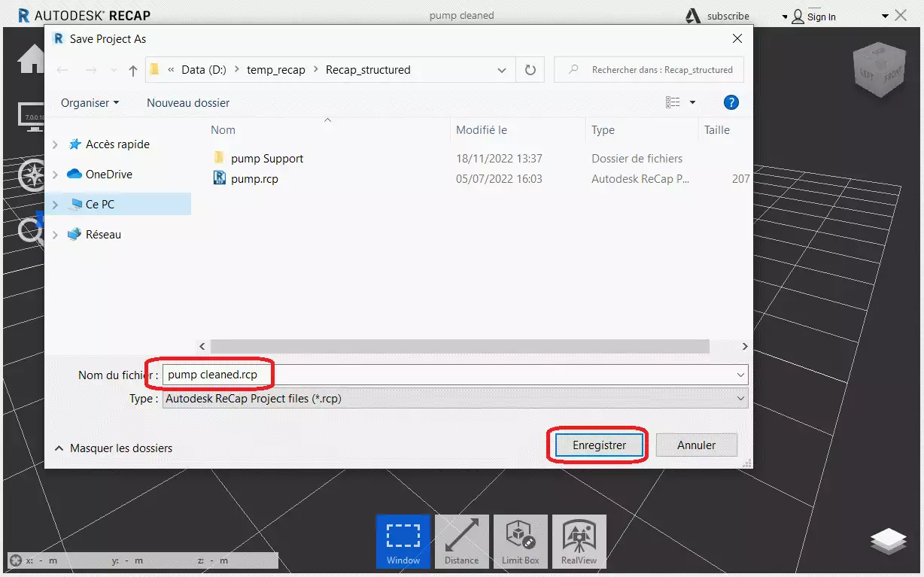Select the Window selection tool
The height and width of the screenshot is (577, 924).
(x=403, y=541)
